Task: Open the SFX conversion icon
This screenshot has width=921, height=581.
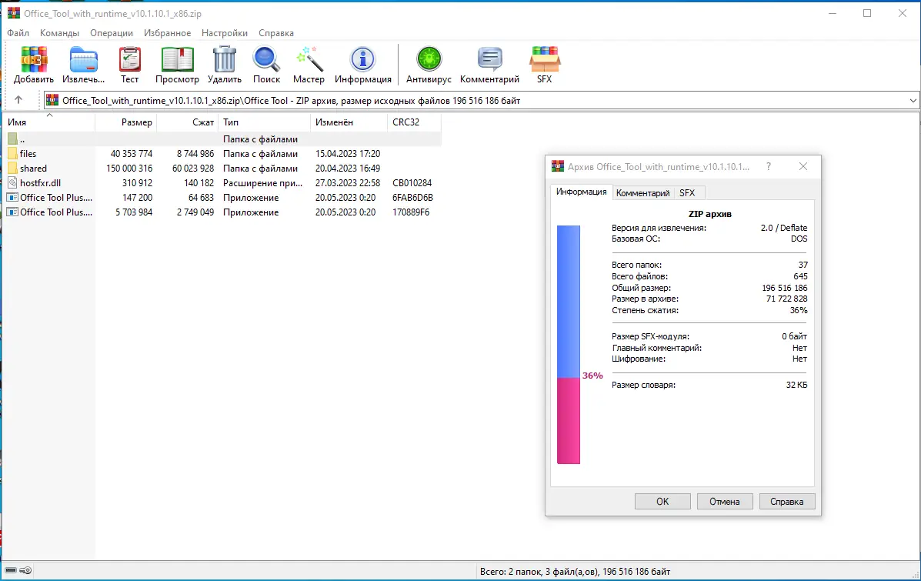Action: click(545, 60)
